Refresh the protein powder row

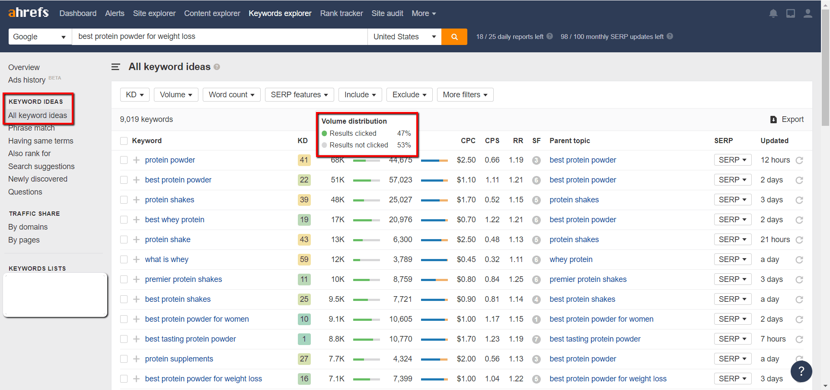(799, 160)
